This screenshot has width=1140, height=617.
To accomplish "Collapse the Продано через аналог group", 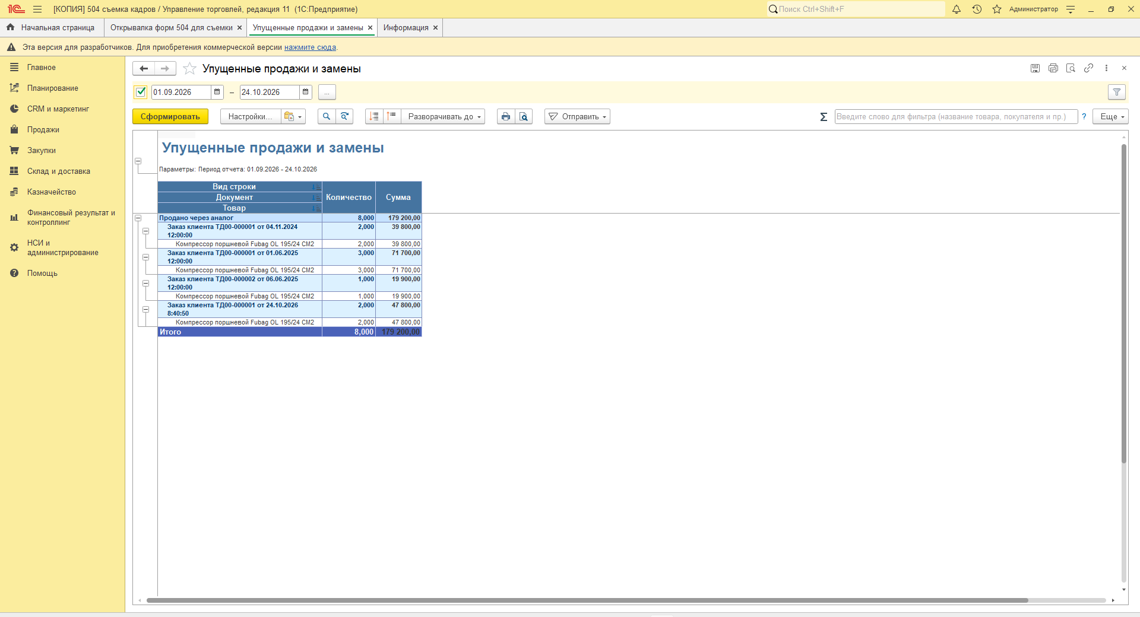I will (138, 218).
